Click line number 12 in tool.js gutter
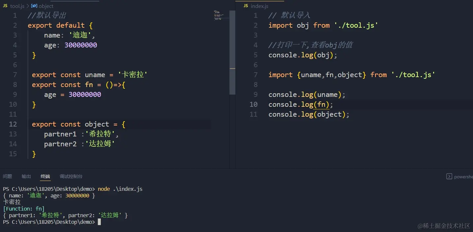Viewport: 473px width, 232px height. (13, 124)
